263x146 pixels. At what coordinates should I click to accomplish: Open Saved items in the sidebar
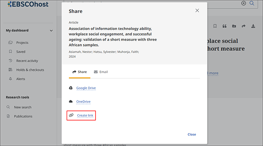coord(21,52)
